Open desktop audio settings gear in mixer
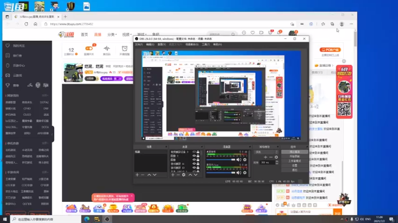The image size is (398, 223). 244,160
